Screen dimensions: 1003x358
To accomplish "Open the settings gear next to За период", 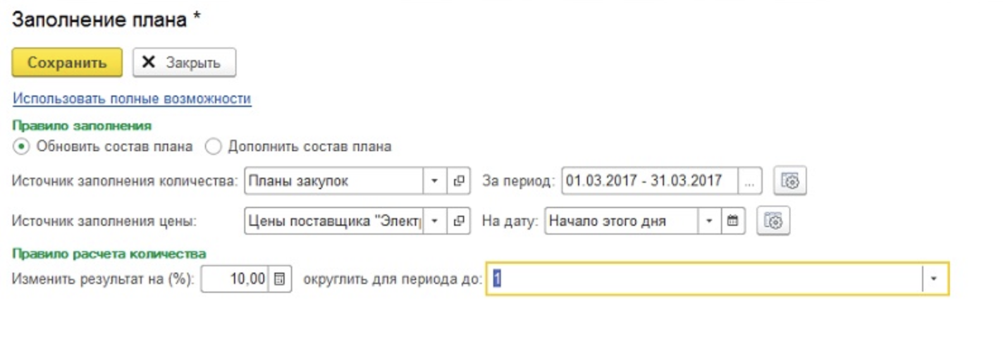I will 790,181.
